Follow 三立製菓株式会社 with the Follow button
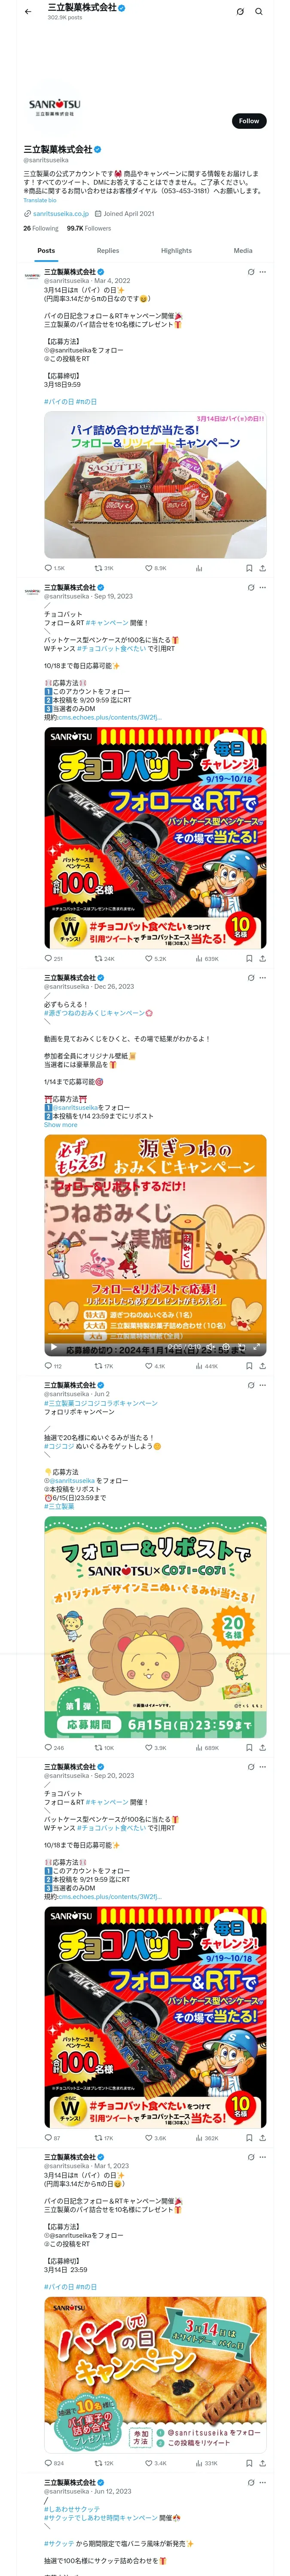This screenshot has width=290, height=2576. [249, 121]
